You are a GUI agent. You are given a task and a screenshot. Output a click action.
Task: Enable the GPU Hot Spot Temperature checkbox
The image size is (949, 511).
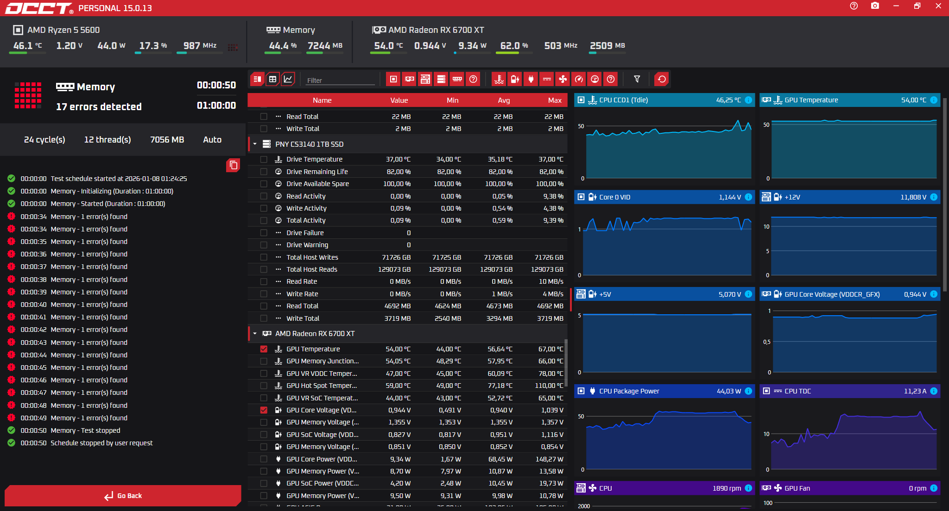pyautogui.click(x=264, y=386)
